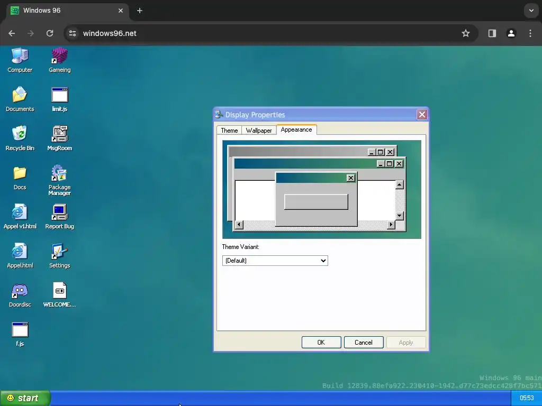Image resolution: width=542 pixels, height=406 pixels.
Task: Switch to the Wallpaper tab
Action: click(258, 130)
